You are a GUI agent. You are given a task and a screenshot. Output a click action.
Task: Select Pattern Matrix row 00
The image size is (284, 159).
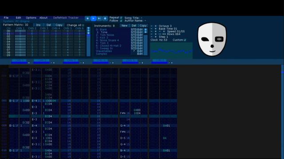point(44,31)
